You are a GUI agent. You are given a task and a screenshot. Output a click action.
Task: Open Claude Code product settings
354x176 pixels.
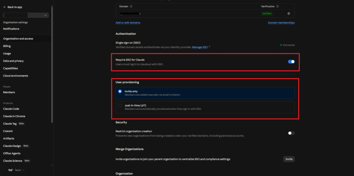[x=11, y=109]
